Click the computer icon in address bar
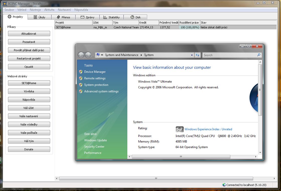The image size is (281, 191). 98,55
